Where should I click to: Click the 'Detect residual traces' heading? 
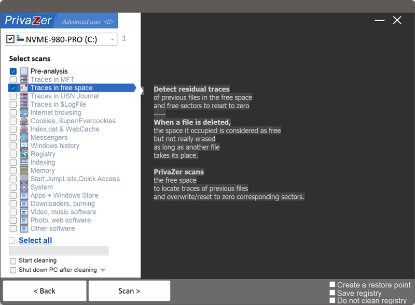(x=191, y=89)
